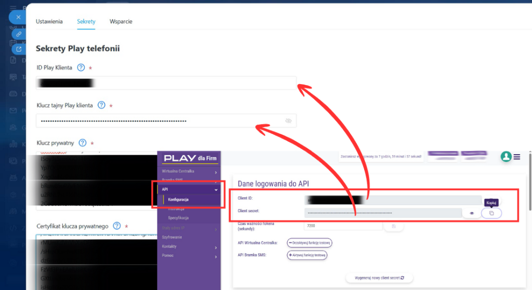Click Aktywuj funkcję testową for Bramka SMS
The width and height of the screenshot is (532, 290).
[x=307, y=255]
